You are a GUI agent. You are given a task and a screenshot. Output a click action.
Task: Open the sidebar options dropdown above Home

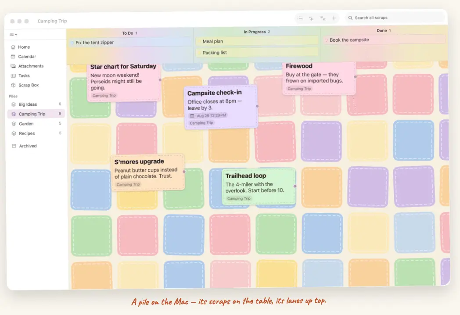click(x=13, y=35)
